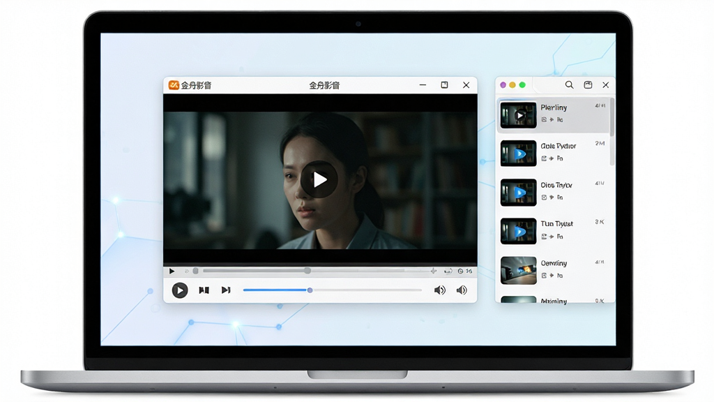Select the playlist title next to the 2M duration
714x402 pixels.
point(559,146)
